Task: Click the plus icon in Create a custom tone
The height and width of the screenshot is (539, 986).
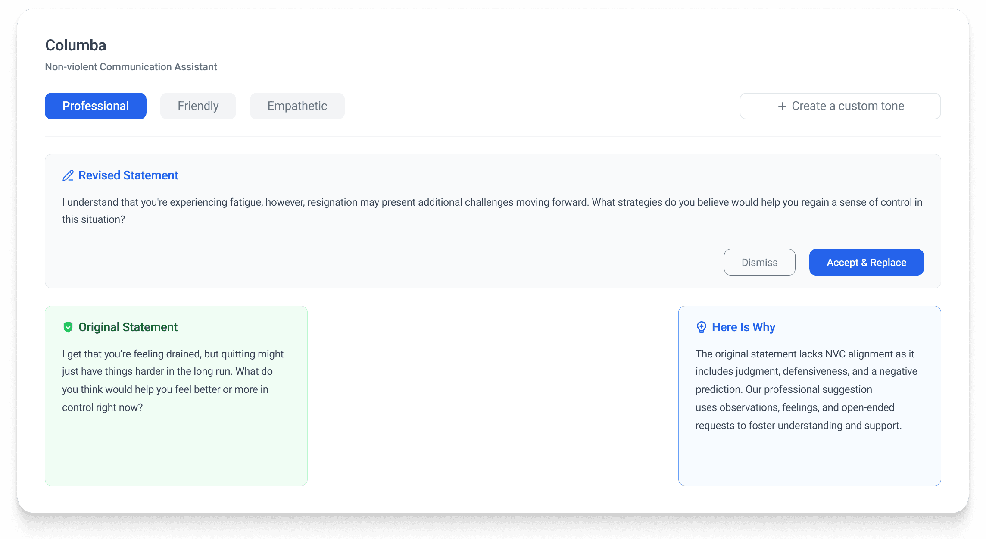Action: point(782,106)
